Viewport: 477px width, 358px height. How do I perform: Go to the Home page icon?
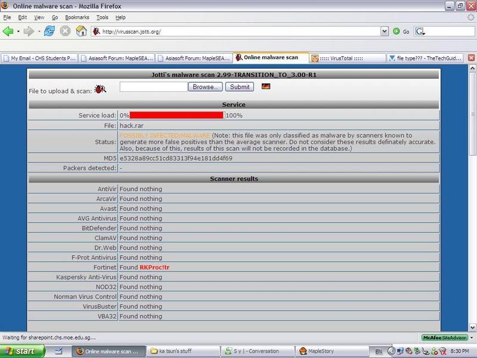[x=81, y=31]
